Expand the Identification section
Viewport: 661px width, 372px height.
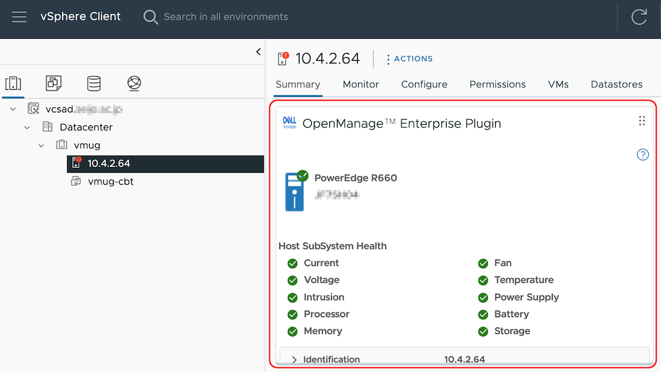(294, 359)
